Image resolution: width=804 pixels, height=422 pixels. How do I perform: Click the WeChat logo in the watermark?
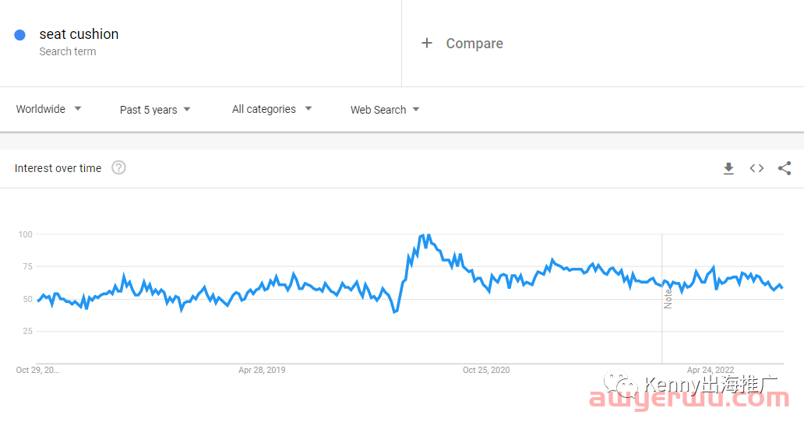620,385
